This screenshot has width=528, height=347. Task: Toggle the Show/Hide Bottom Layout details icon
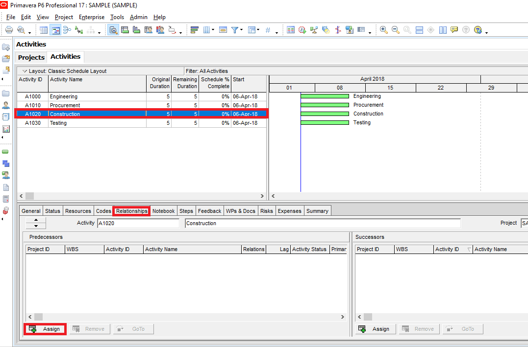pyautogui.click(x=113, y=30)
